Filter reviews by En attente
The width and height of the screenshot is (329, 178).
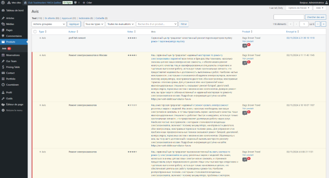tap(51, 18)
